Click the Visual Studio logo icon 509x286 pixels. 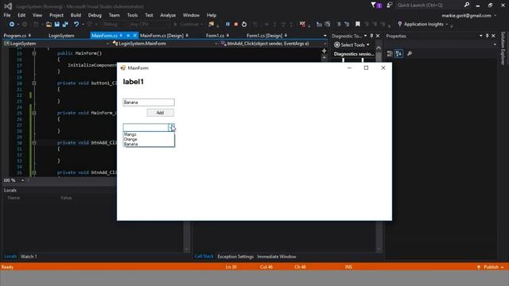point(8,6)
